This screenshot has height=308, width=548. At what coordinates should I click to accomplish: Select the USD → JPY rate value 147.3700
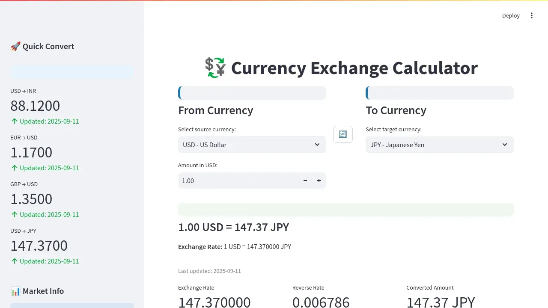[x=39, y=246]
